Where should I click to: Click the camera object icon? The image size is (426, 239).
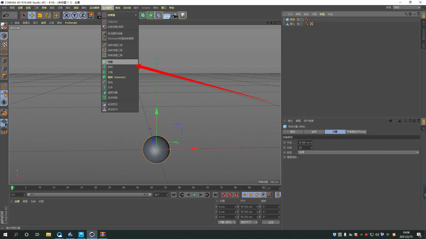(175, 15)
